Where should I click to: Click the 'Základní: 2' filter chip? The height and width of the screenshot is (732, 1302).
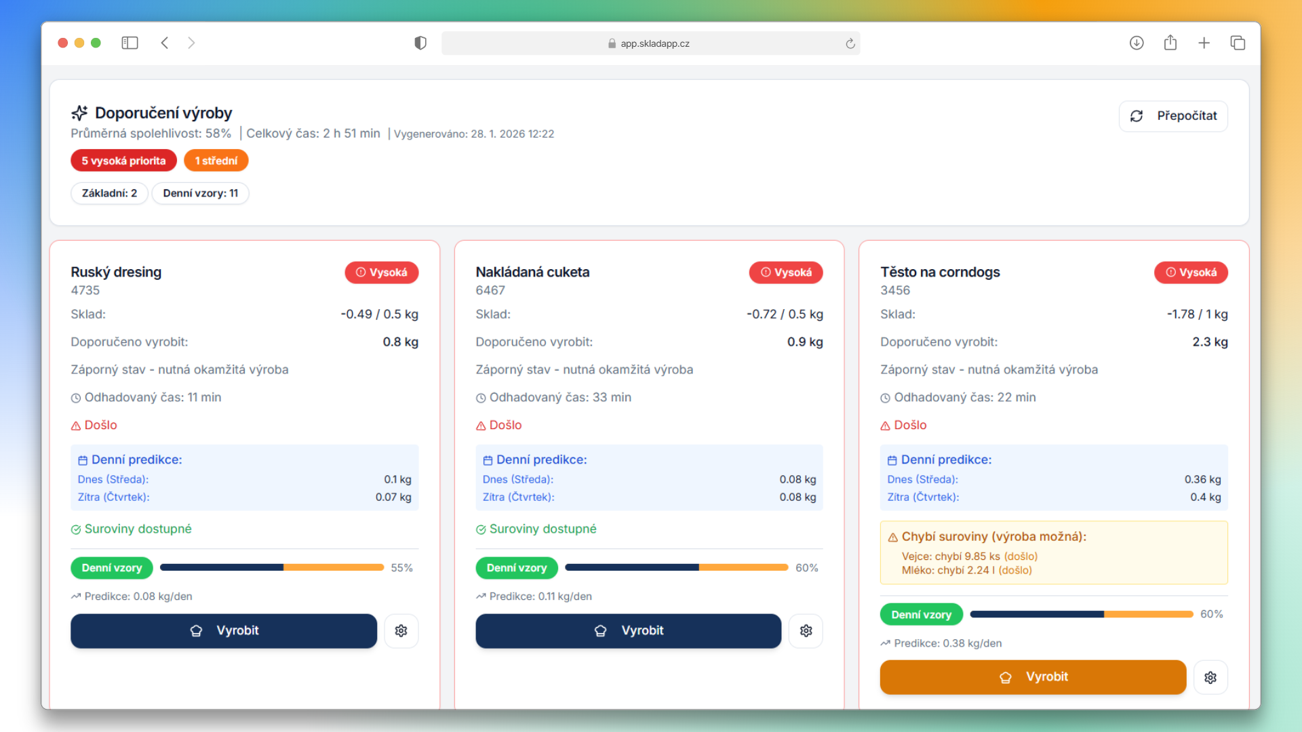point(109,193)
